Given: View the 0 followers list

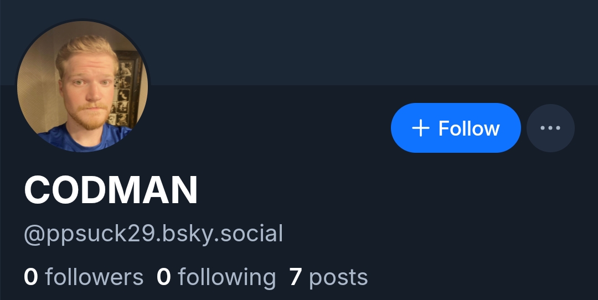Looking at the screenshot, I should [84, 277].
